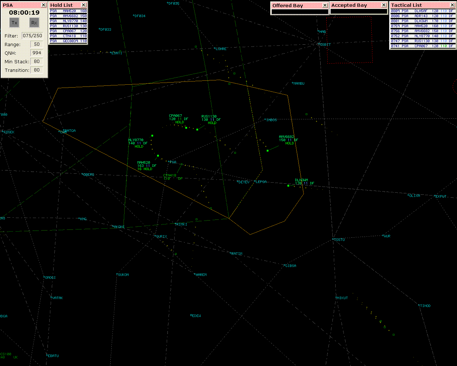This screenshot has height=366, width=457.
Task: Click the NIKUT waypoint marker
Action: pyautogui.click(x=341, y=298)
